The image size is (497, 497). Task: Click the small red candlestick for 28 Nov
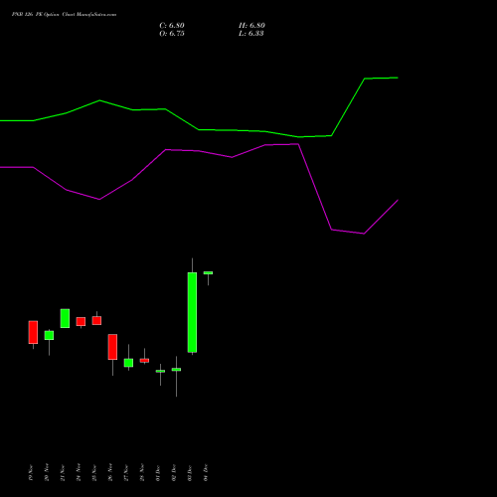[x=144, y=360]
